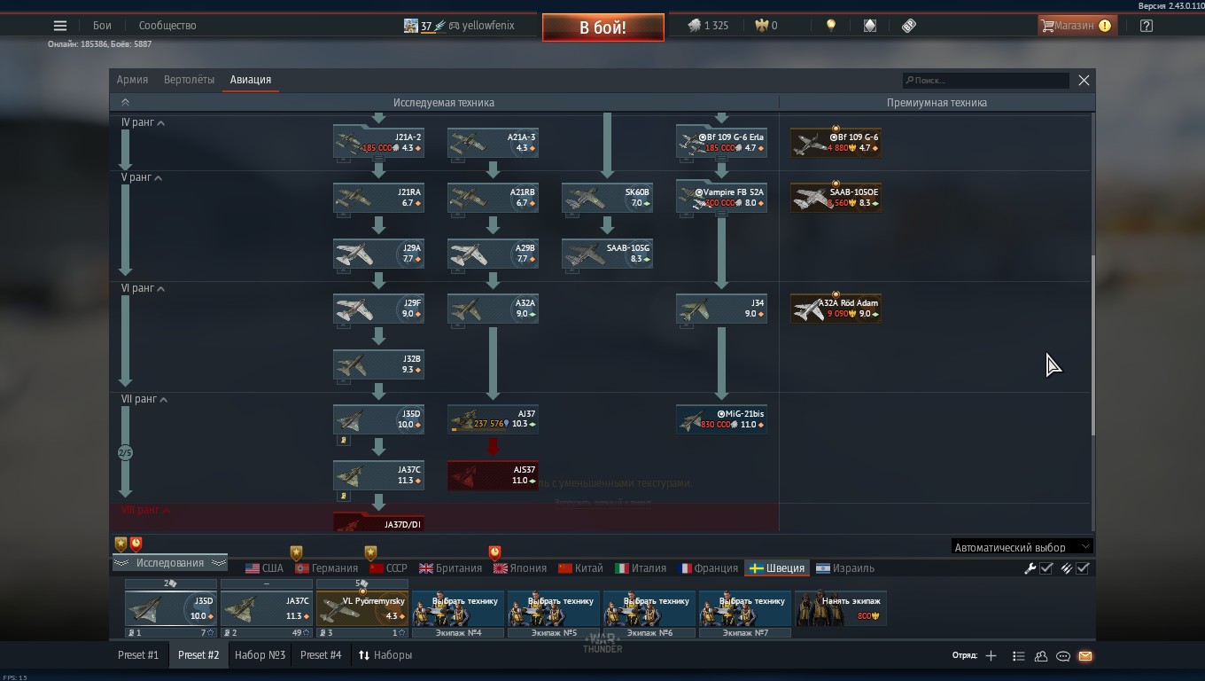This screenshot has height=681, width=1205.
Task: Select premium SAAB-105OE aircraft
Action: click(836, 197)
